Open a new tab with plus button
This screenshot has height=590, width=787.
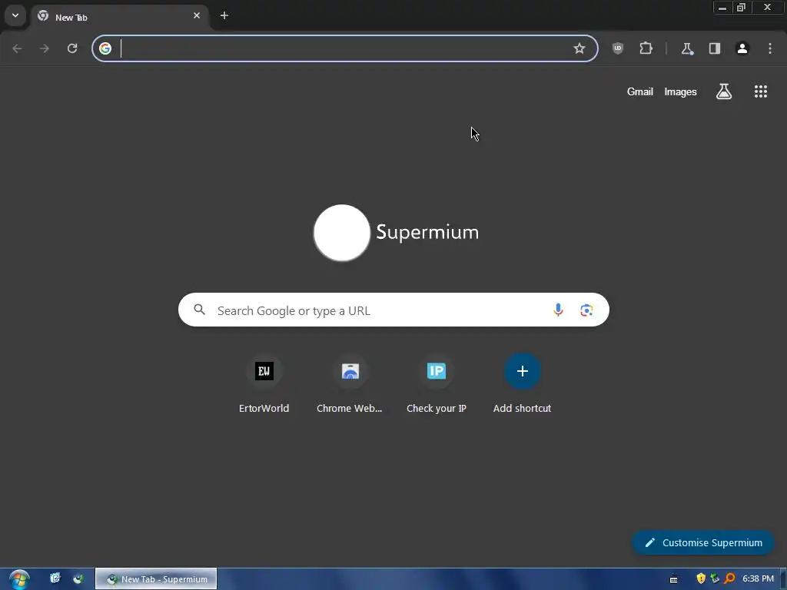[224, 15]
